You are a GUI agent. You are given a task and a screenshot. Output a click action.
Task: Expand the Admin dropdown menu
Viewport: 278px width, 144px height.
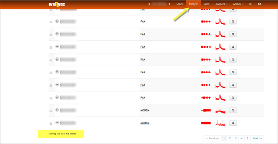(238, 4)
